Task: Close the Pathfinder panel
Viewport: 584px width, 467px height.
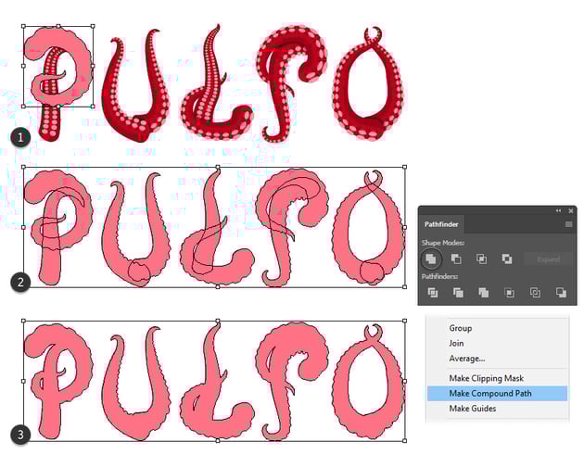Action: pos(571,210)
